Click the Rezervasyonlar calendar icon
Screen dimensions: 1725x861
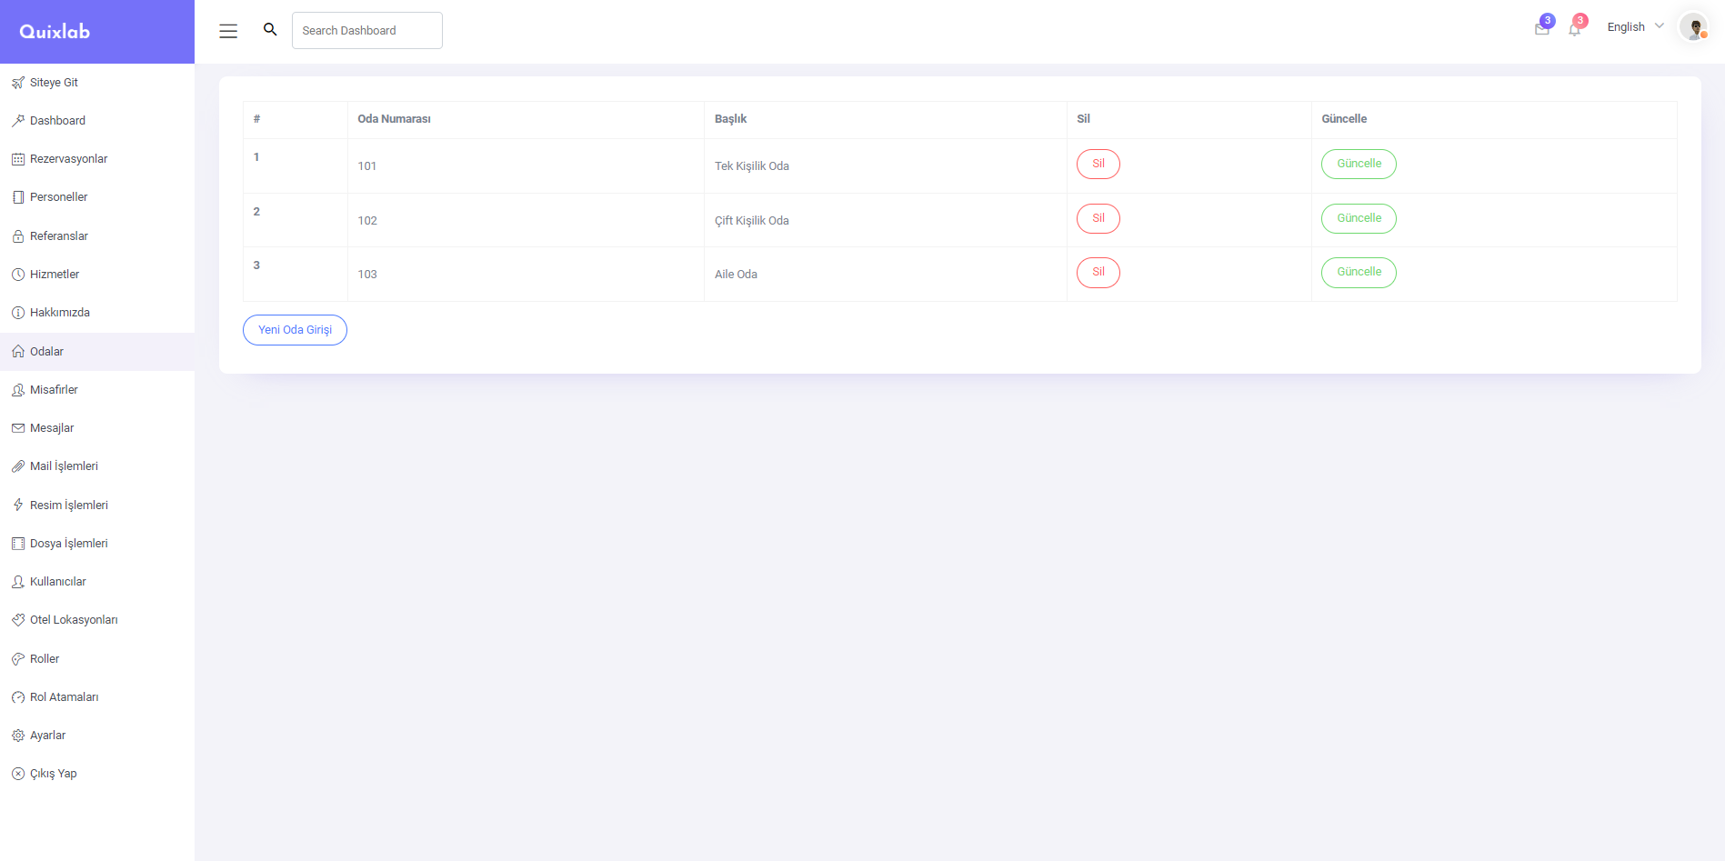[x=18, y=159]
